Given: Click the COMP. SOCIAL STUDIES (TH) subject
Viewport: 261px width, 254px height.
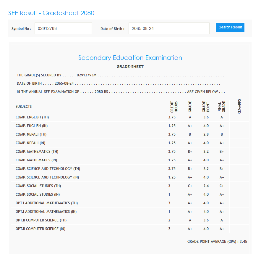Looking at the screenshot, I should click(38, 186).
